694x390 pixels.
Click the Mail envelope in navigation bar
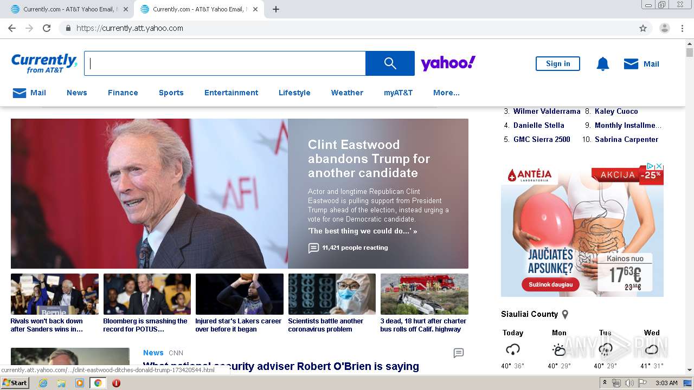coord(20,93)
